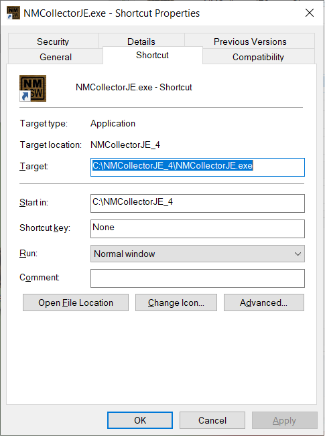The height and width of the screenshot is (439, 325).
Task: Expand the Run window mode dropdown
Action: 198,254
